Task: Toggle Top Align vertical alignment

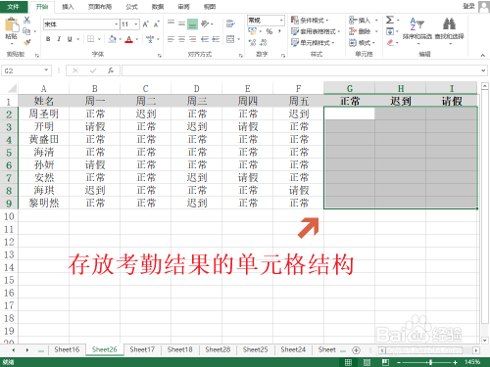Action: click(x=171, y=23)
